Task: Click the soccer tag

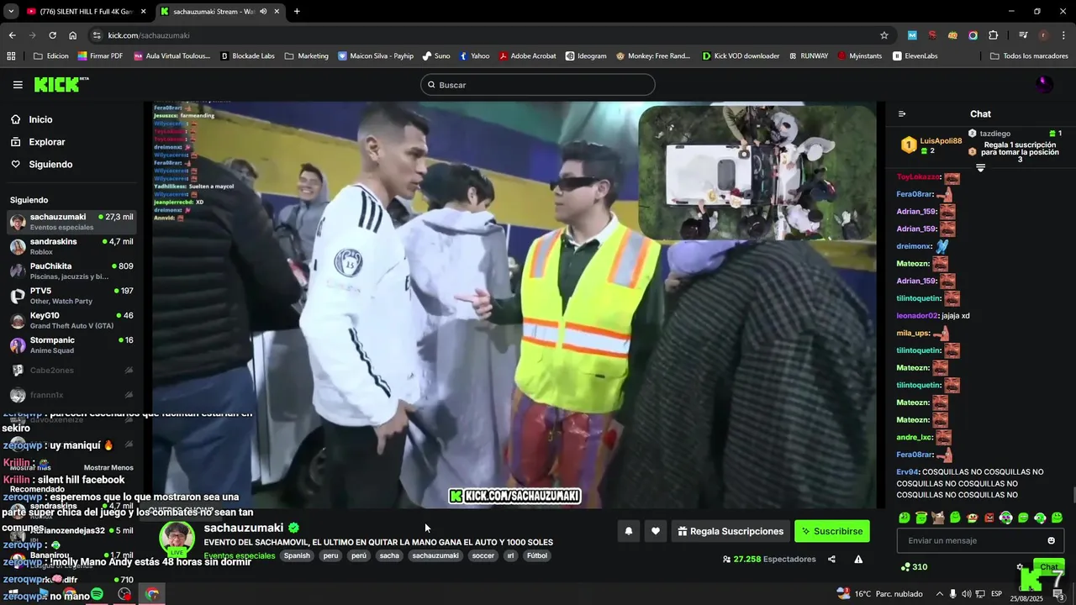Action: (483, 555)
